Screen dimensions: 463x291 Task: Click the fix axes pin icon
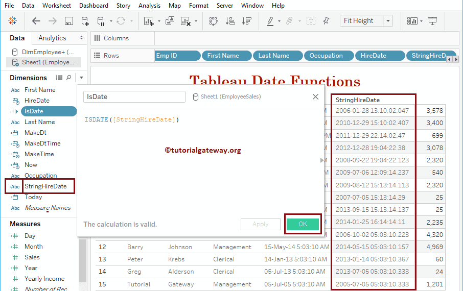tap(326, 20)
